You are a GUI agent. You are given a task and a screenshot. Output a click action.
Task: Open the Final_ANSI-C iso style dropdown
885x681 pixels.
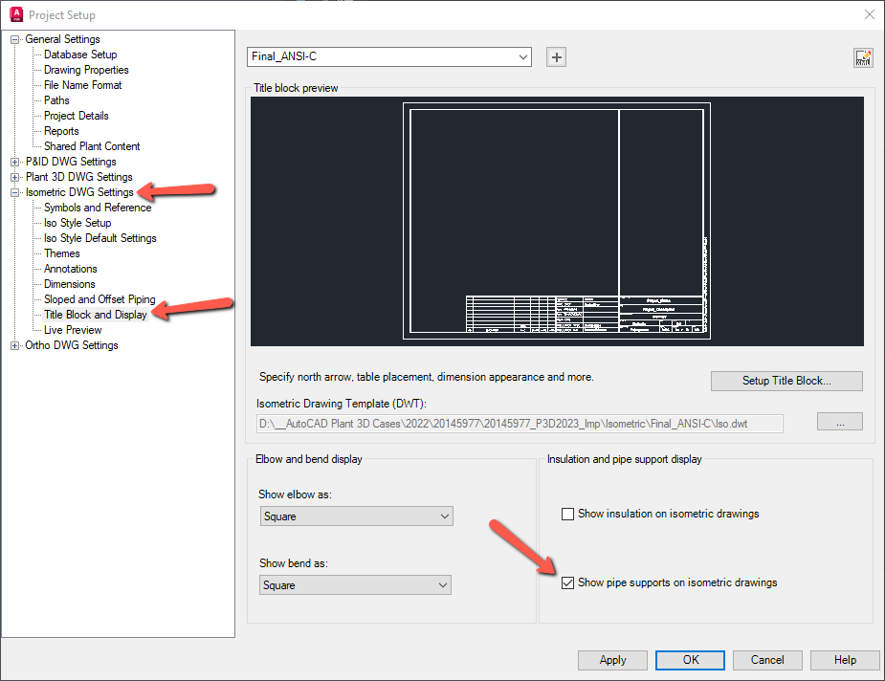[x=523, y=56]
